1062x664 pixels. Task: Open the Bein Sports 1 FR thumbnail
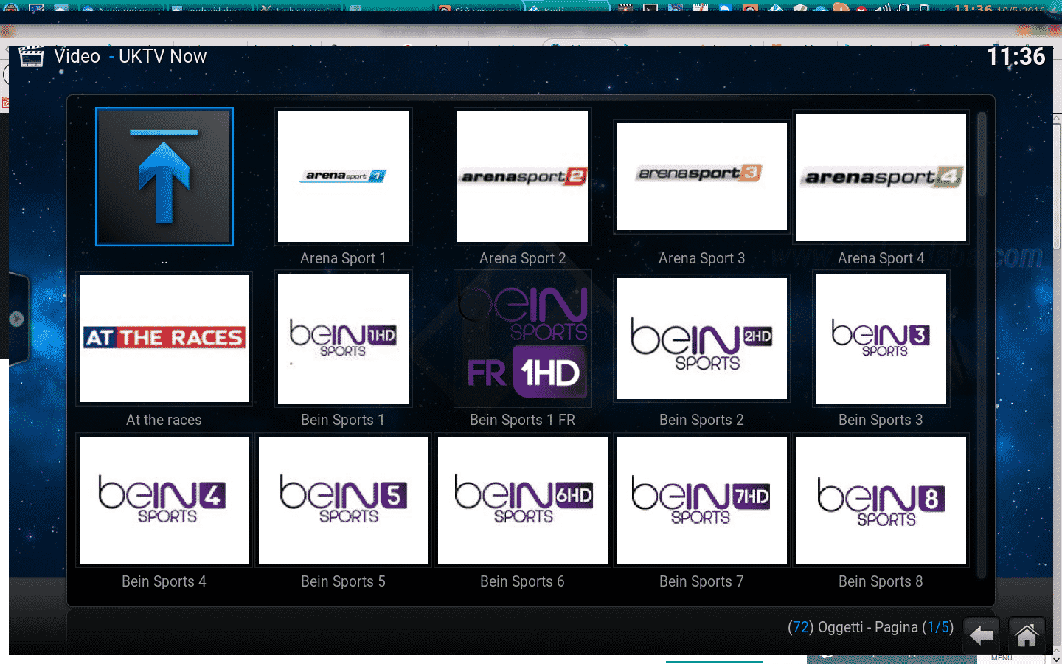coord(522,339)
